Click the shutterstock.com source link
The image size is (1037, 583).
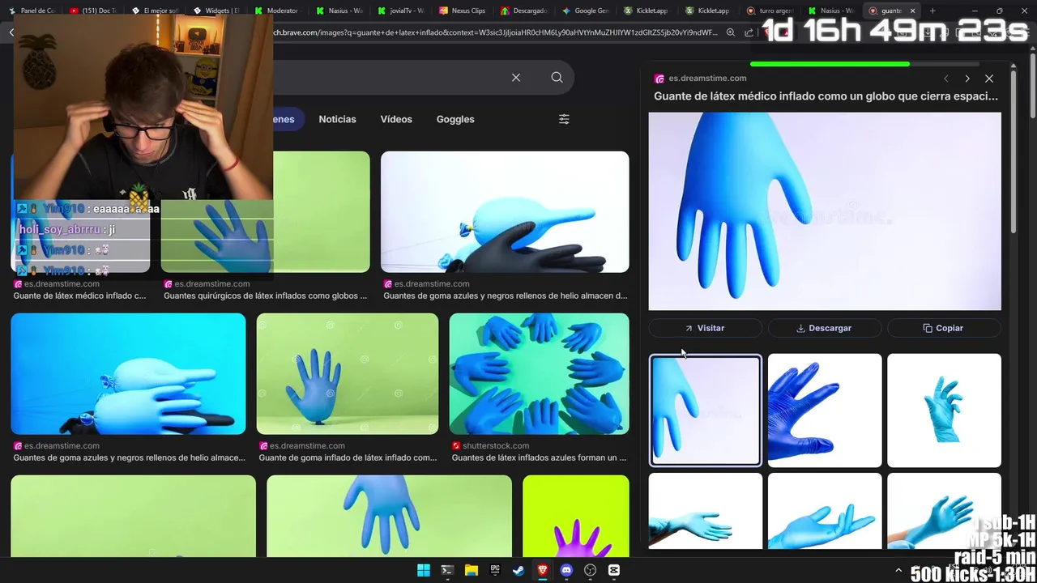496,446
